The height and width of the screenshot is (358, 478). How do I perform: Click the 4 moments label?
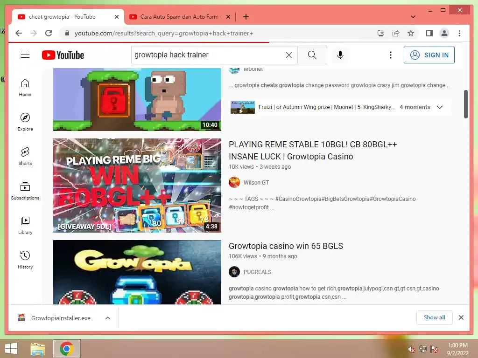pyautogui.click(x=415, y=107)
